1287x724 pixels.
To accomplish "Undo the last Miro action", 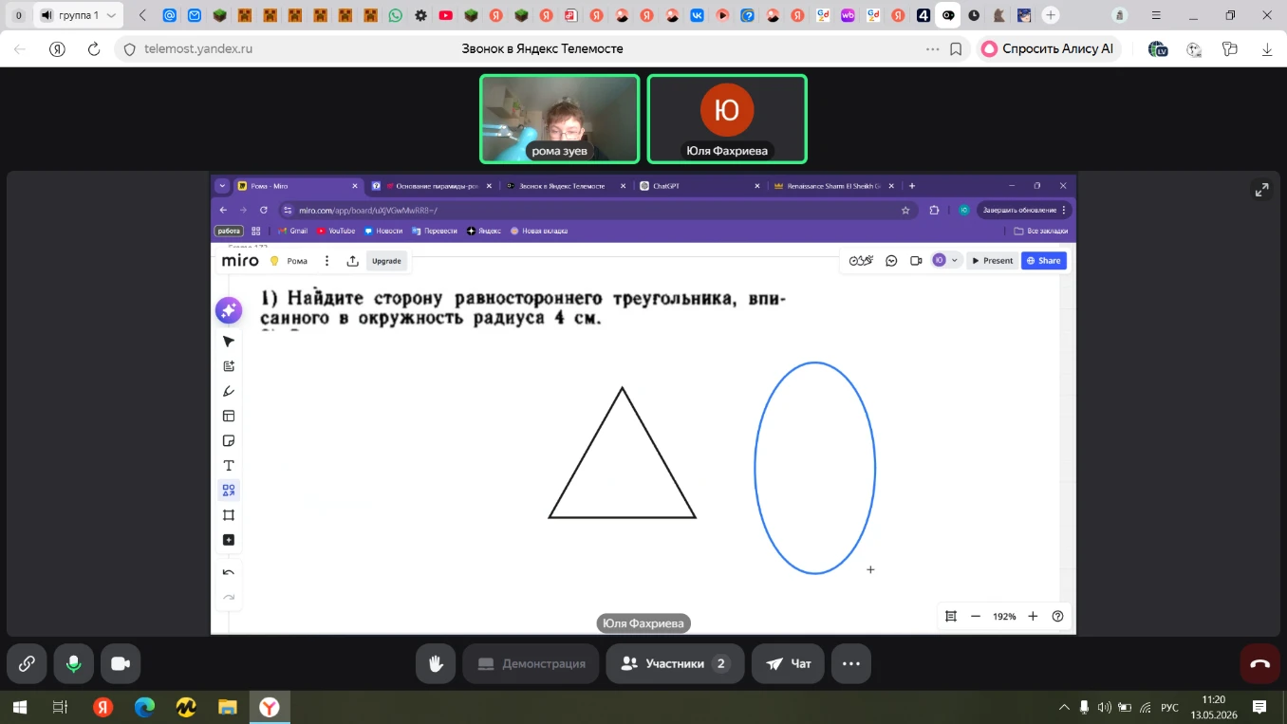I will [x=229, y=572].
